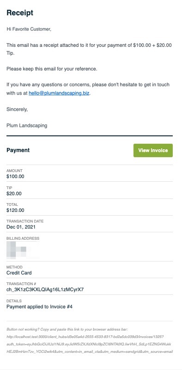Click the Credit Card method value

click(x=19, y=273)
